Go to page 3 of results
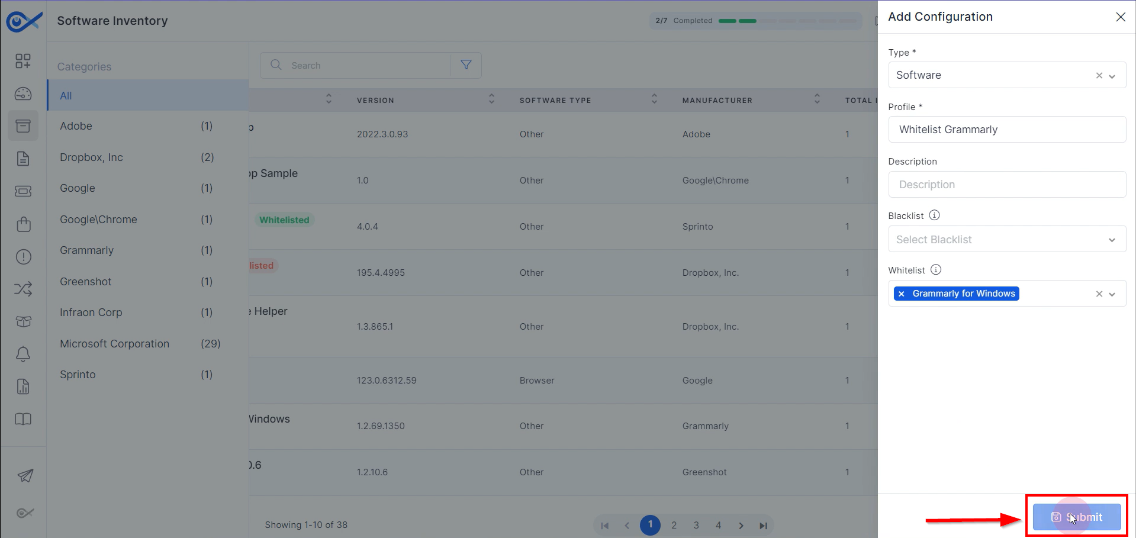The height and width of the screenshot is (538, 1136). 696,525
